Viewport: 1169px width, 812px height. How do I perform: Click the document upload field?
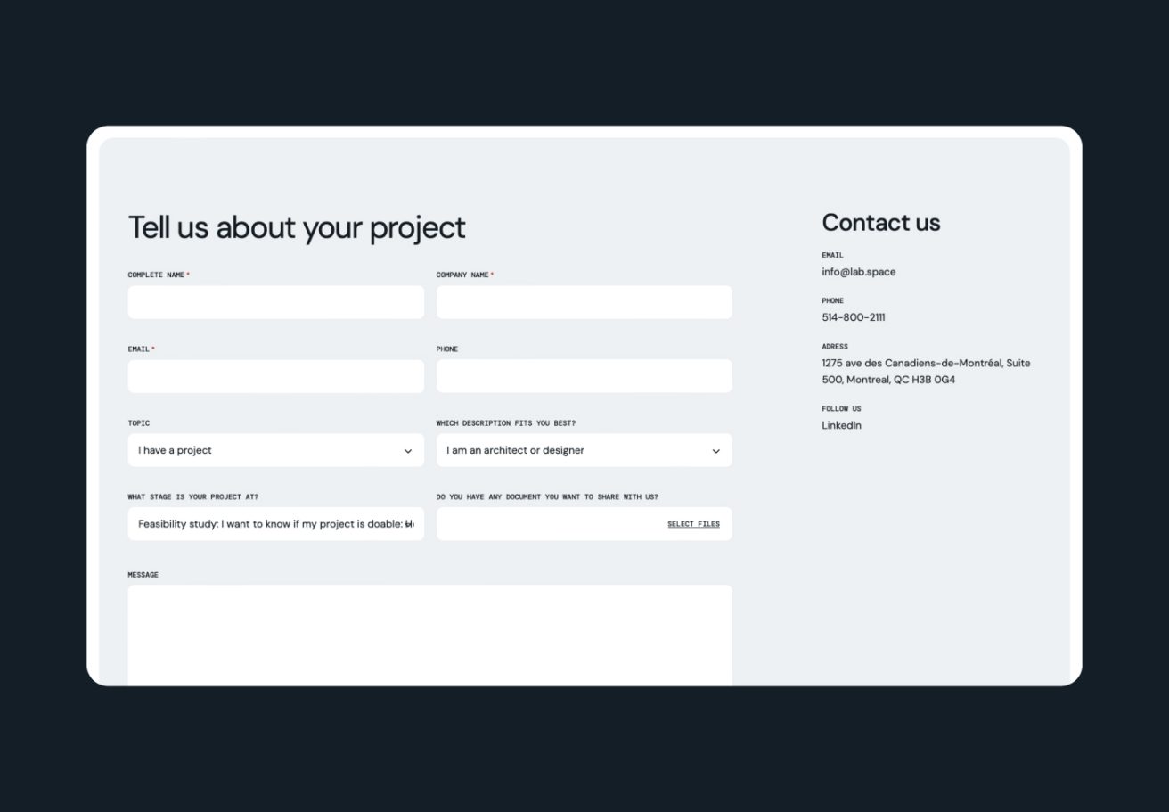[x=548, y=524]
